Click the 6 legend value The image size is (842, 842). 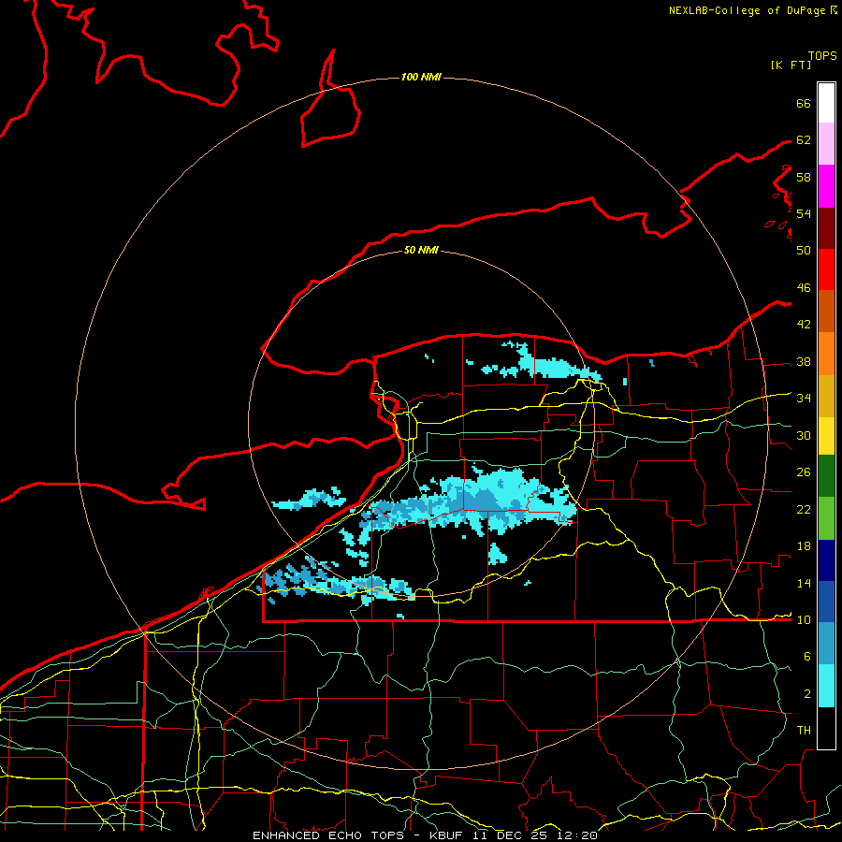[806, 657]
